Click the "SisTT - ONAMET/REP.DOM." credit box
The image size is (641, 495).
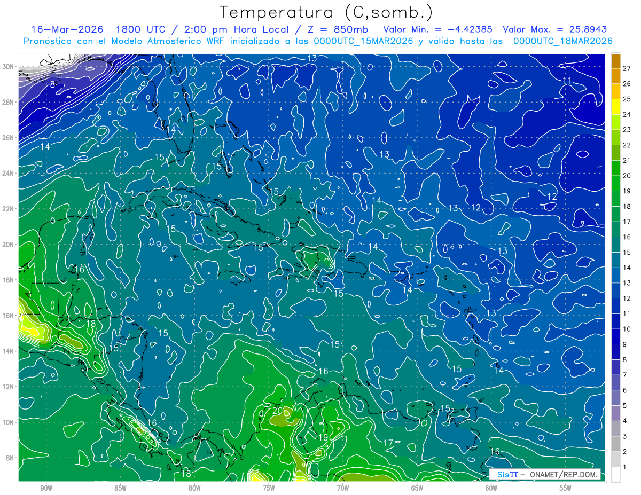tap(544, 475)
